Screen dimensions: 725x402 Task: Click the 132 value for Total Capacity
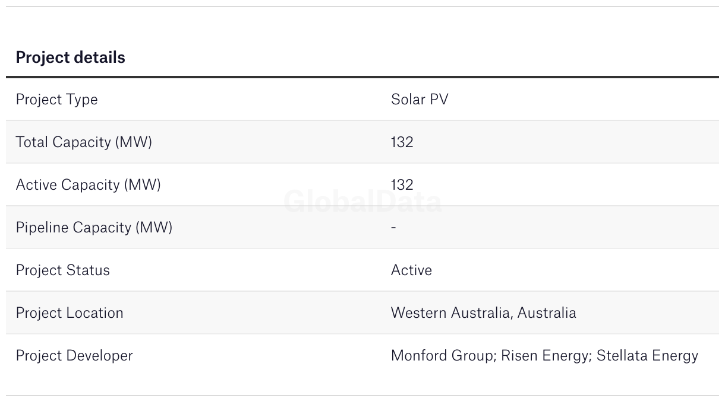click(x=402, y=142)
